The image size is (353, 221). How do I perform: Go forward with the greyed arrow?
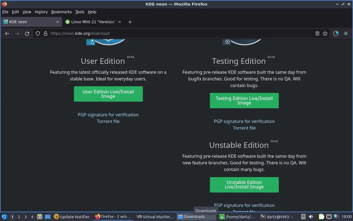[17, 33]
